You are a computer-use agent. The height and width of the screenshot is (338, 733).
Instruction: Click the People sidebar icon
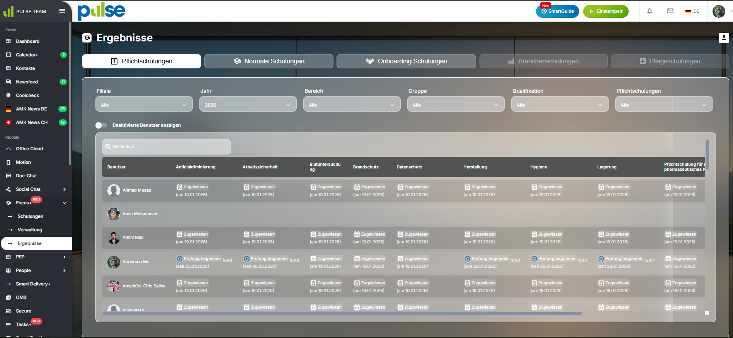[9, 270]
